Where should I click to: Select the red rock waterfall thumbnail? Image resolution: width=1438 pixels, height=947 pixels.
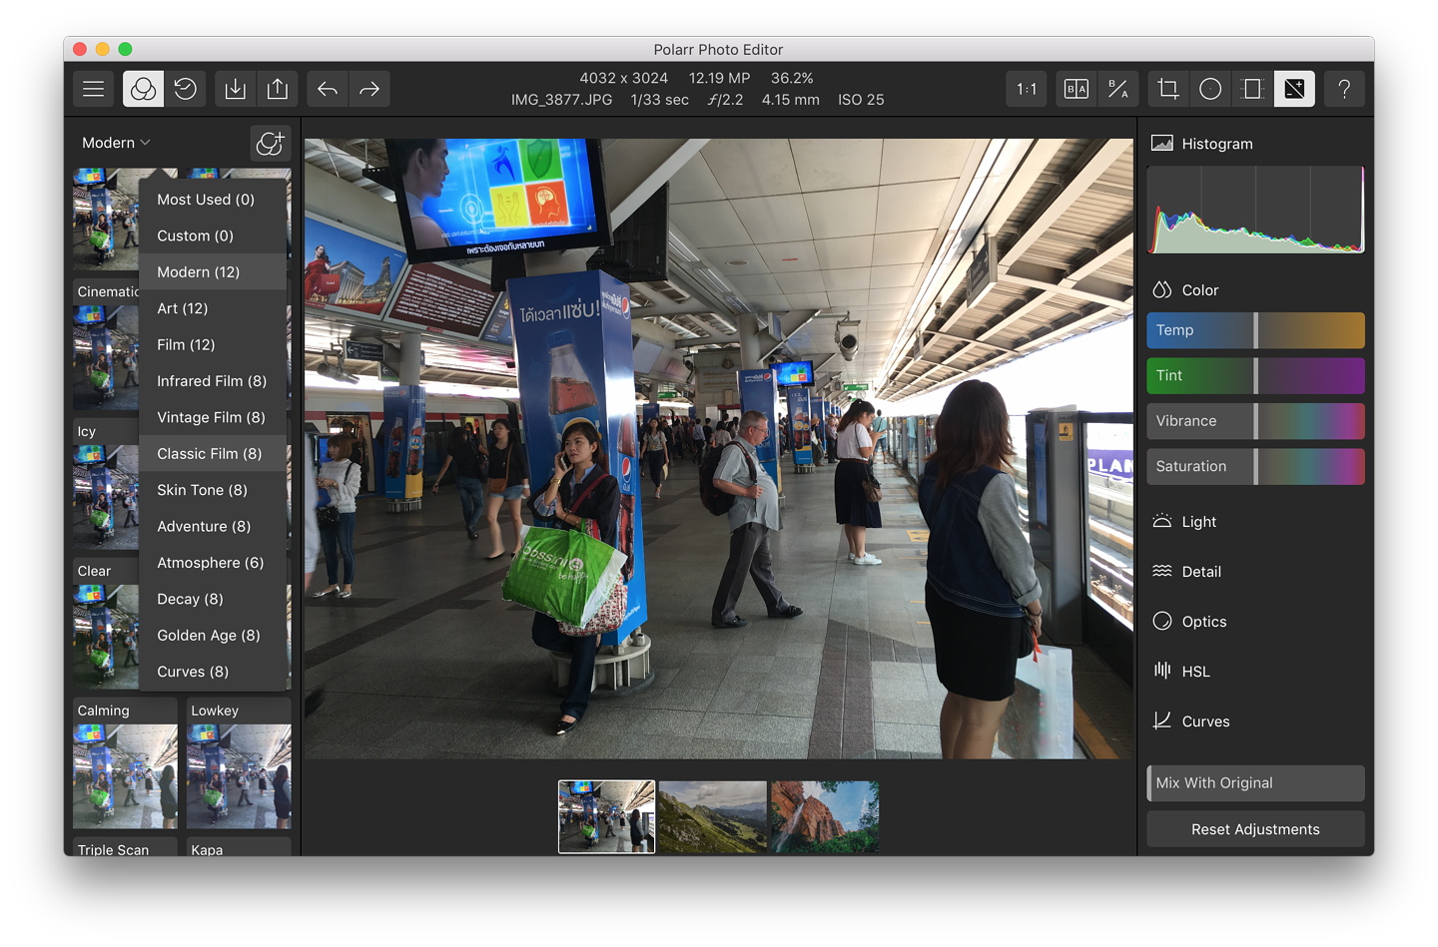pyautogui.click(x=825, y=816)
